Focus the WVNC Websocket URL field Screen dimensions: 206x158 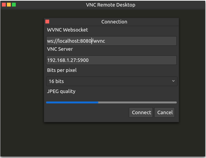111,41
